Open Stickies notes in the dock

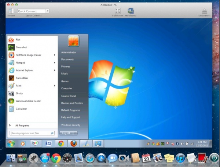[x=169, y=158]
